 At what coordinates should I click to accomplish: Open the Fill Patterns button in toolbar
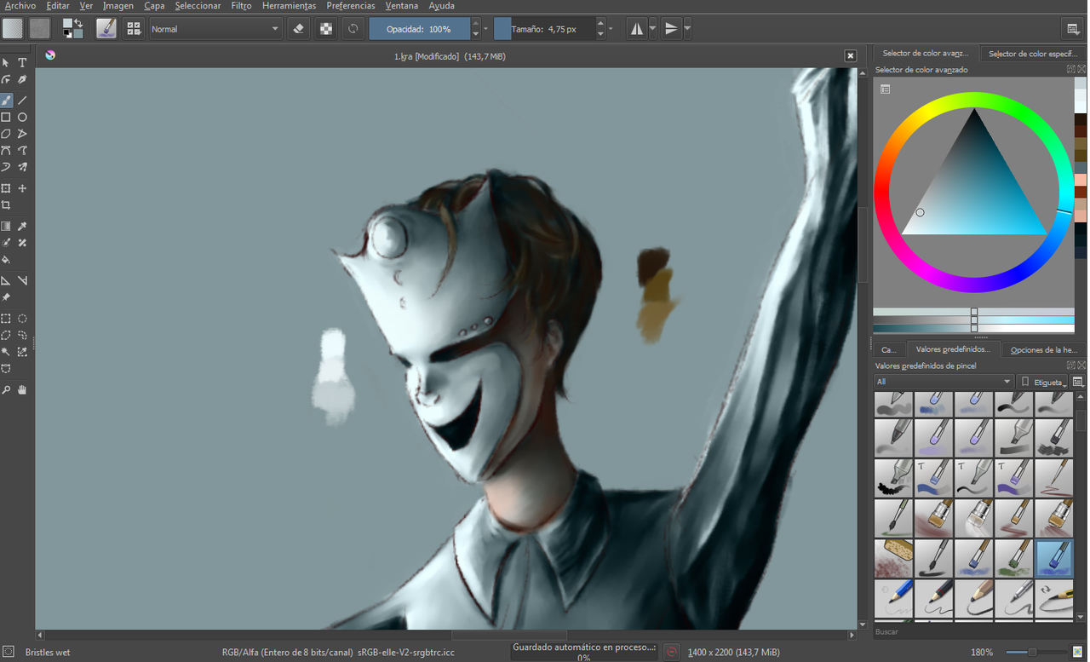click(x=40, y=28)
